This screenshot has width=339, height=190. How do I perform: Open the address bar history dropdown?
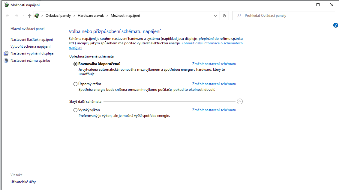(x=215, y=16)
